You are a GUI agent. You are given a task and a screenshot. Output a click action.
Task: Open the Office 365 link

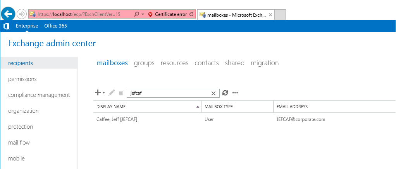pyautogui.click(x=55, y=26)
